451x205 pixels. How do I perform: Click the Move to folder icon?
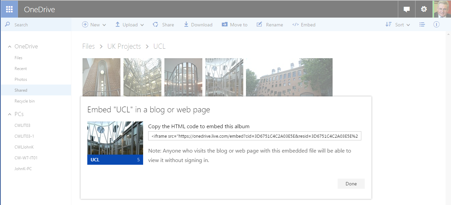coord(225,24)
